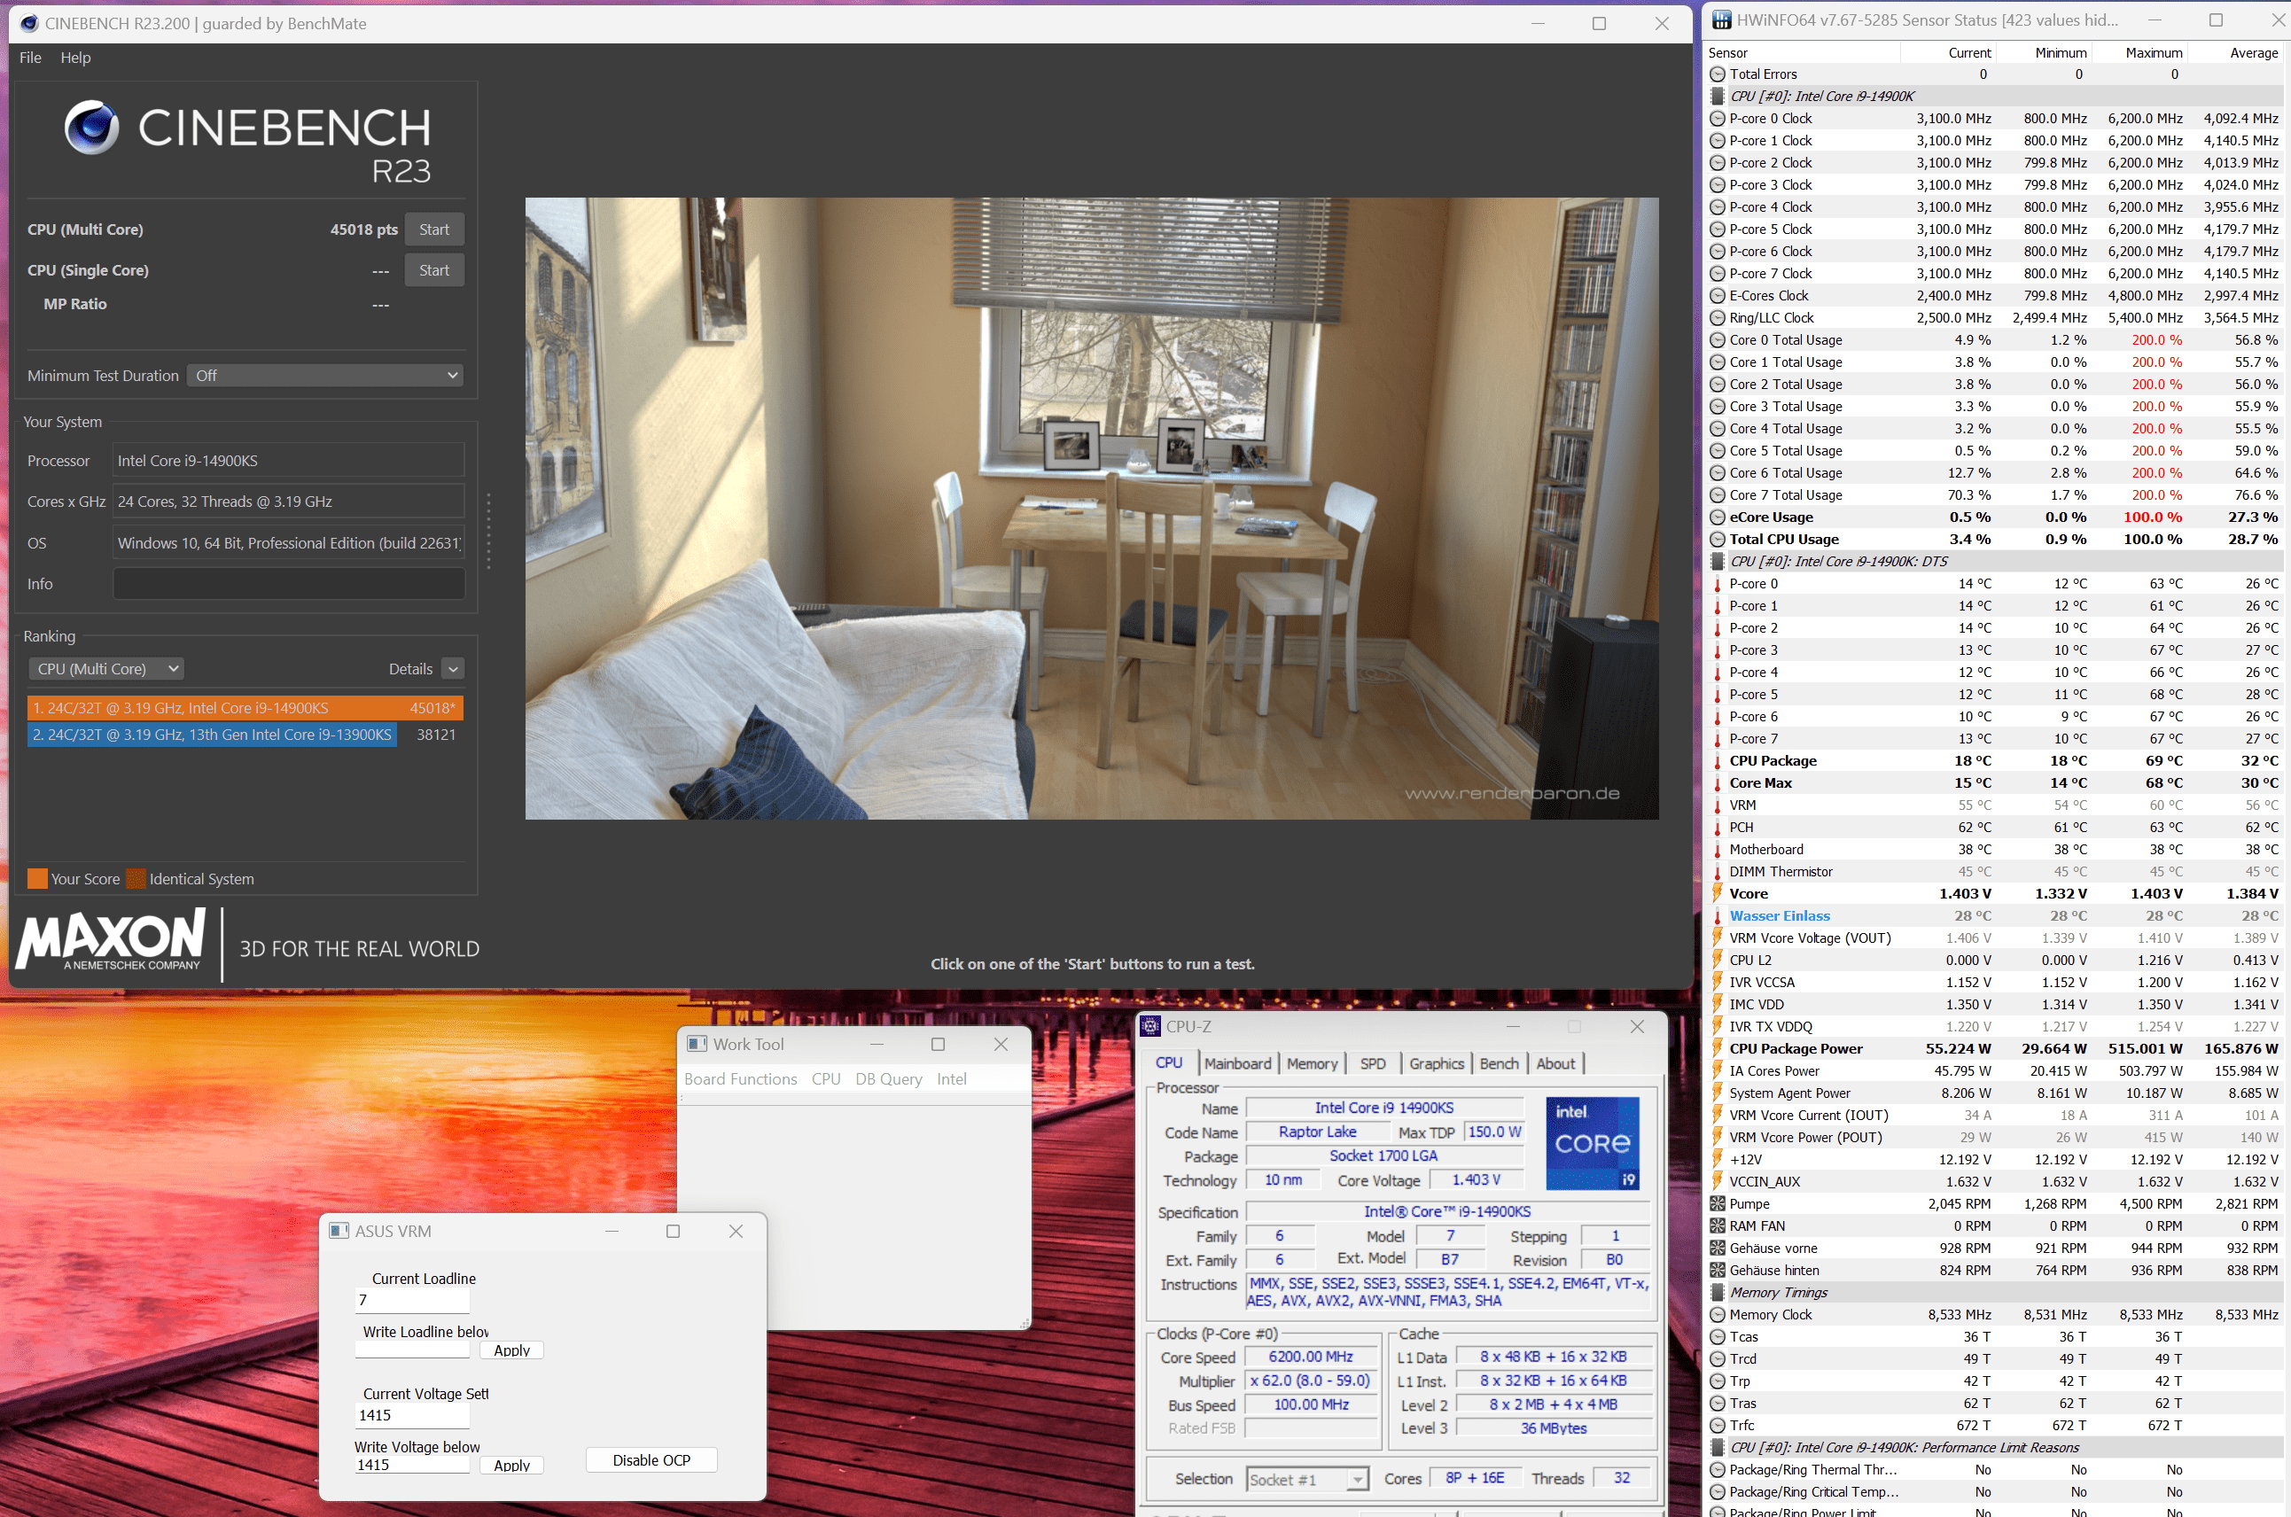Click the lightning icon next to Vcore sensor

[1718, 894]
